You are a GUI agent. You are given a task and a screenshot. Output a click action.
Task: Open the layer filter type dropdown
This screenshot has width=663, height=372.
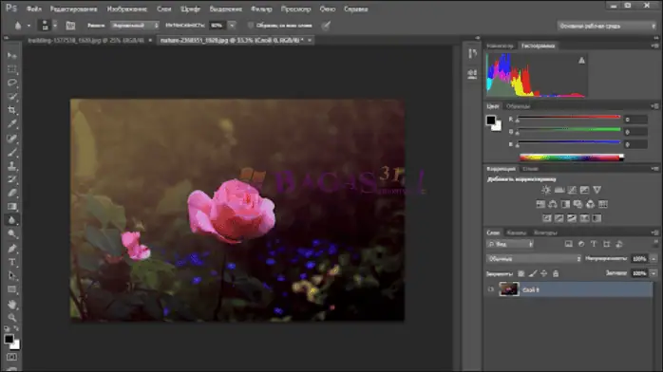point(509,244)
